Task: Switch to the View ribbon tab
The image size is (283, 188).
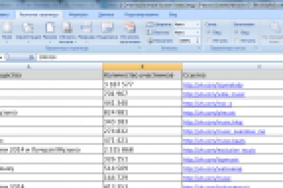Action: click(173, 15)
